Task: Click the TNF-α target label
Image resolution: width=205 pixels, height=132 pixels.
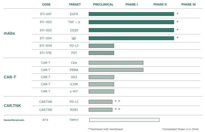Action: [74, 22]
